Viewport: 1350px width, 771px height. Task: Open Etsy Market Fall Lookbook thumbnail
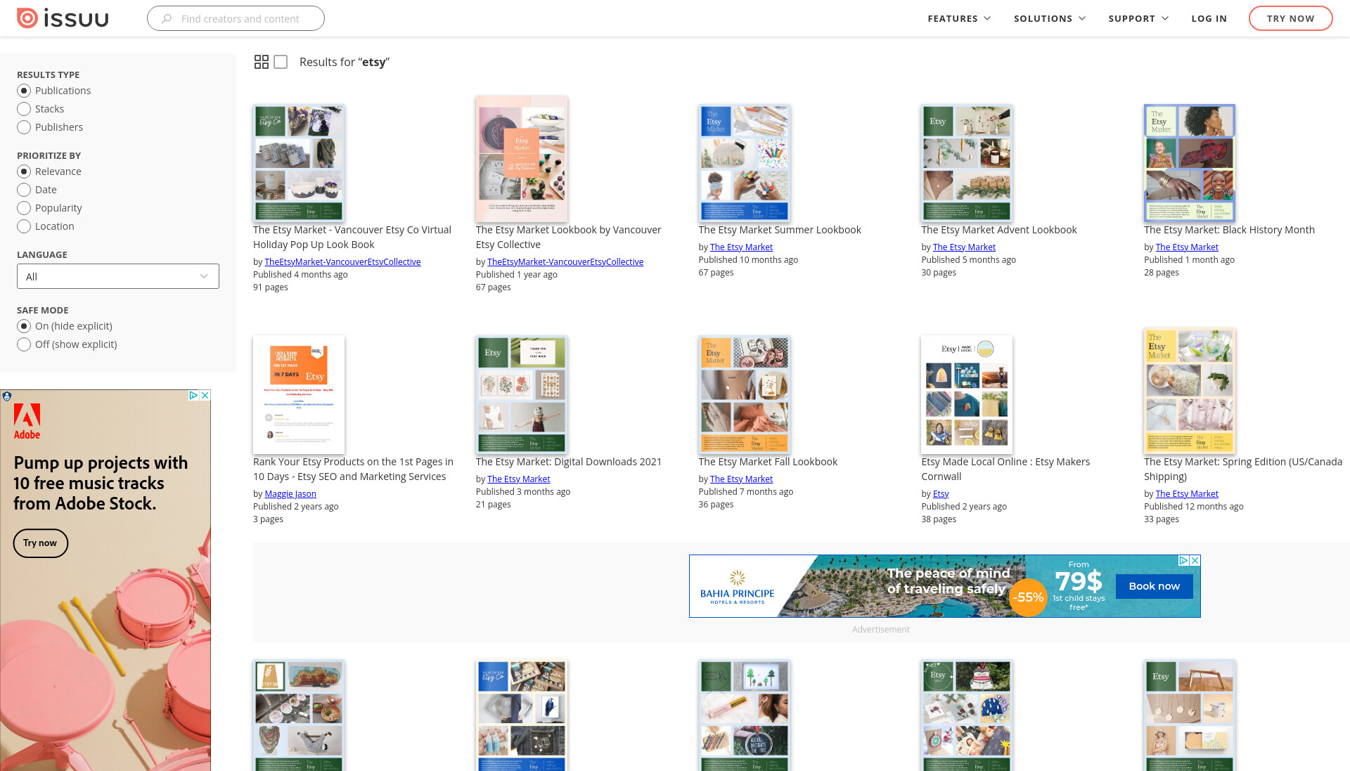(744, 394)
